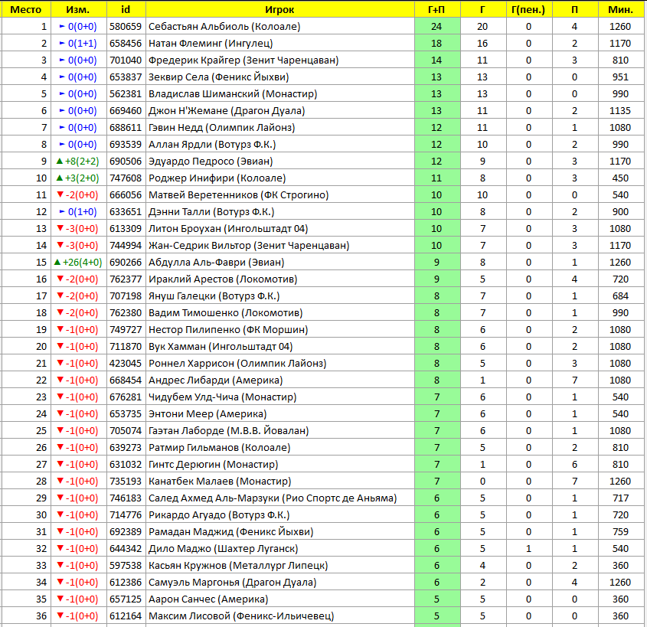Image resolution: width=647 pixels, height=627 pixels.
Task: Click blue arrow for Владислав Шиманский
Action: click(62, 93)
